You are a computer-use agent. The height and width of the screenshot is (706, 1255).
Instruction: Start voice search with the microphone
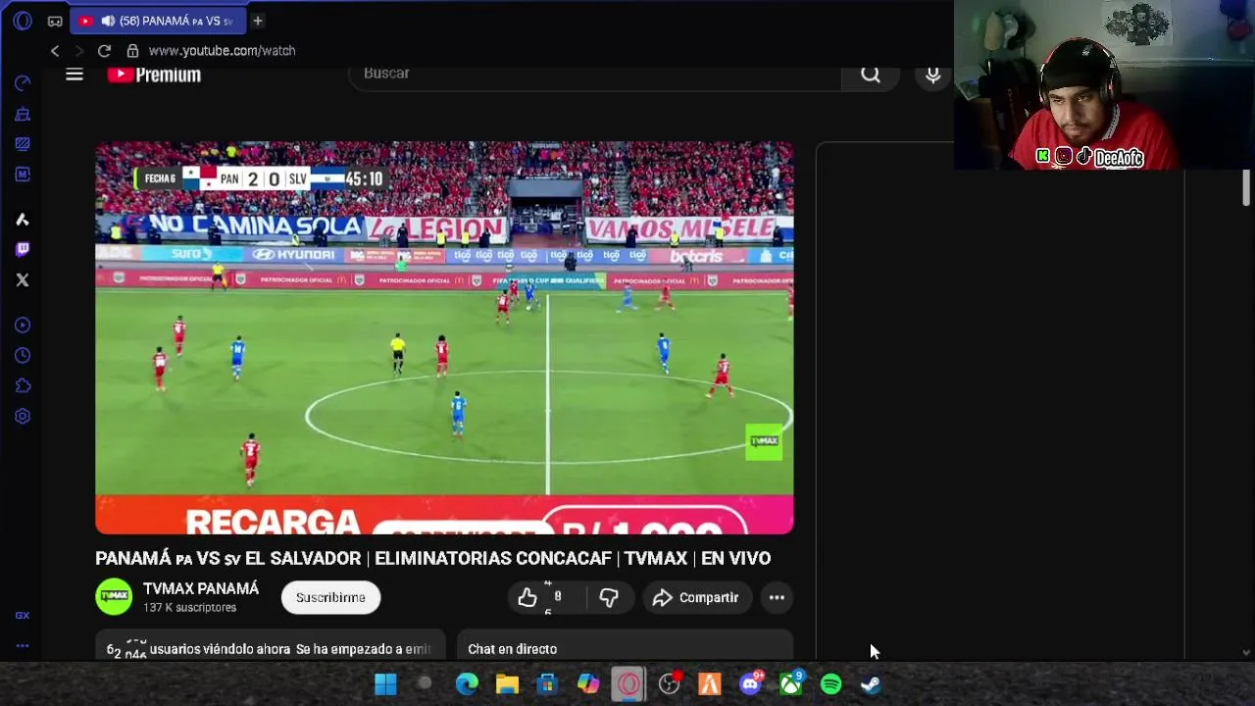[933, 75]
